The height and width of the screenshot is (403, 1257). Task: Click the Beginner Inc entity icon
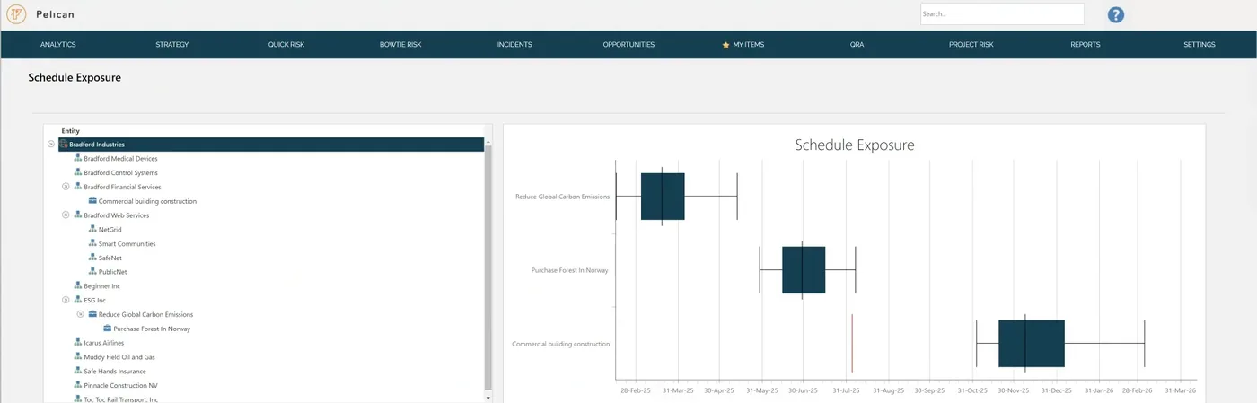point(78,285)
